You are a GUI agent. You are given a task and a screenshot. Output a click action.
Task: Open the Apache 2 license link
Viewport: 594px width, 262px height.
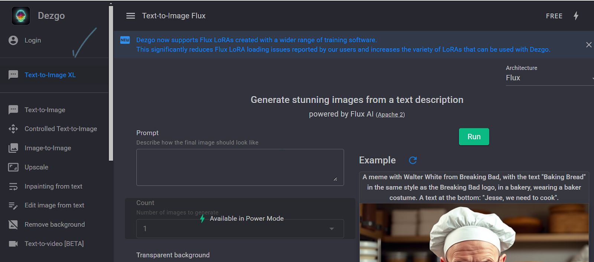pyautogui.click(x=390, y=115)
